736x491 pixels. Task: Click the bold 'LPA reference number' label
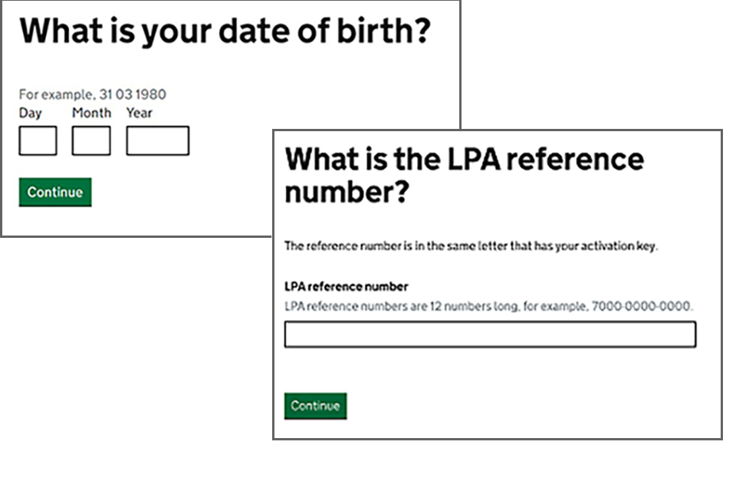click(346, 286)
